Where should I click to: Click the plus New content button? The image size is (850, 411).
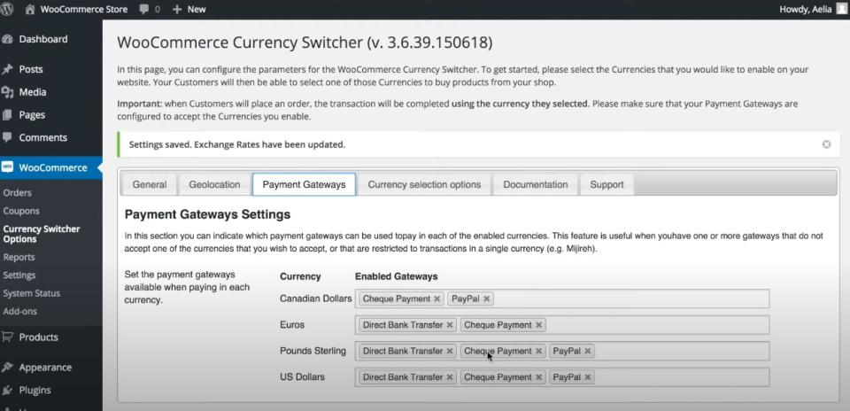(x=189, y=9)
